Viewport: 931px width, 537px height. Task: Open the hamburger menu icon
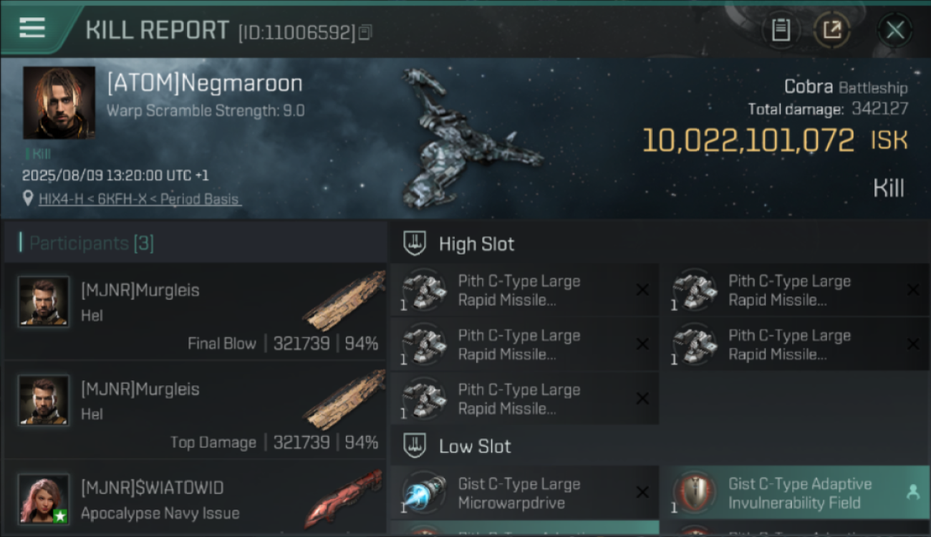(32, 28)
